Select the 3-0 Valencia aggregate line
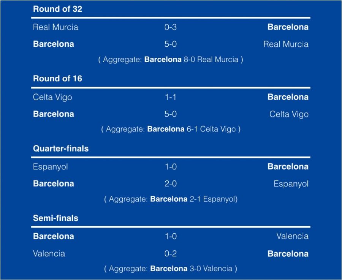The width and height of the screenshot is (342, 280). pyautogui.click(x=171, y=269)
